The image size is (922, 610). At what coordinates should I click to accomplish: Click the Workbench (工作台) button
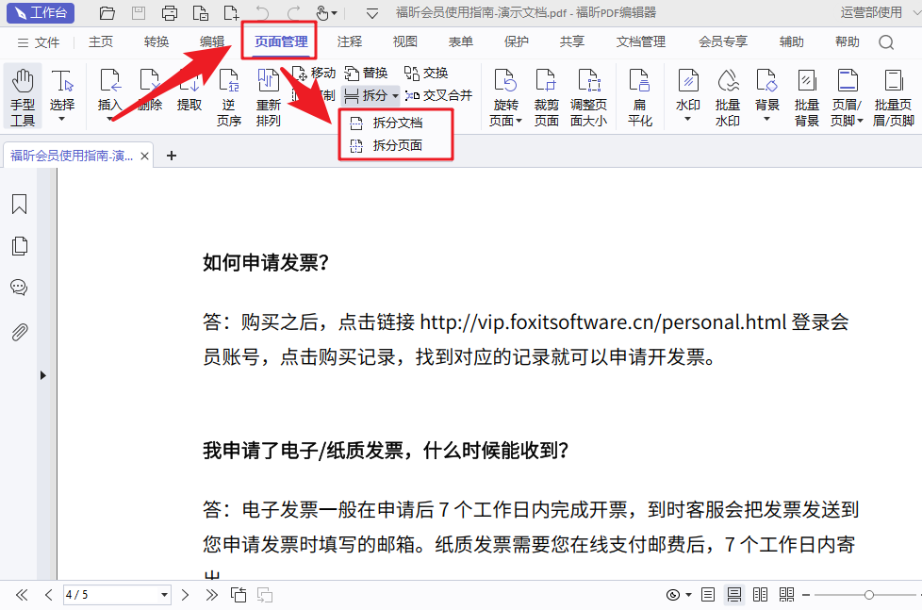click(41, 13)
